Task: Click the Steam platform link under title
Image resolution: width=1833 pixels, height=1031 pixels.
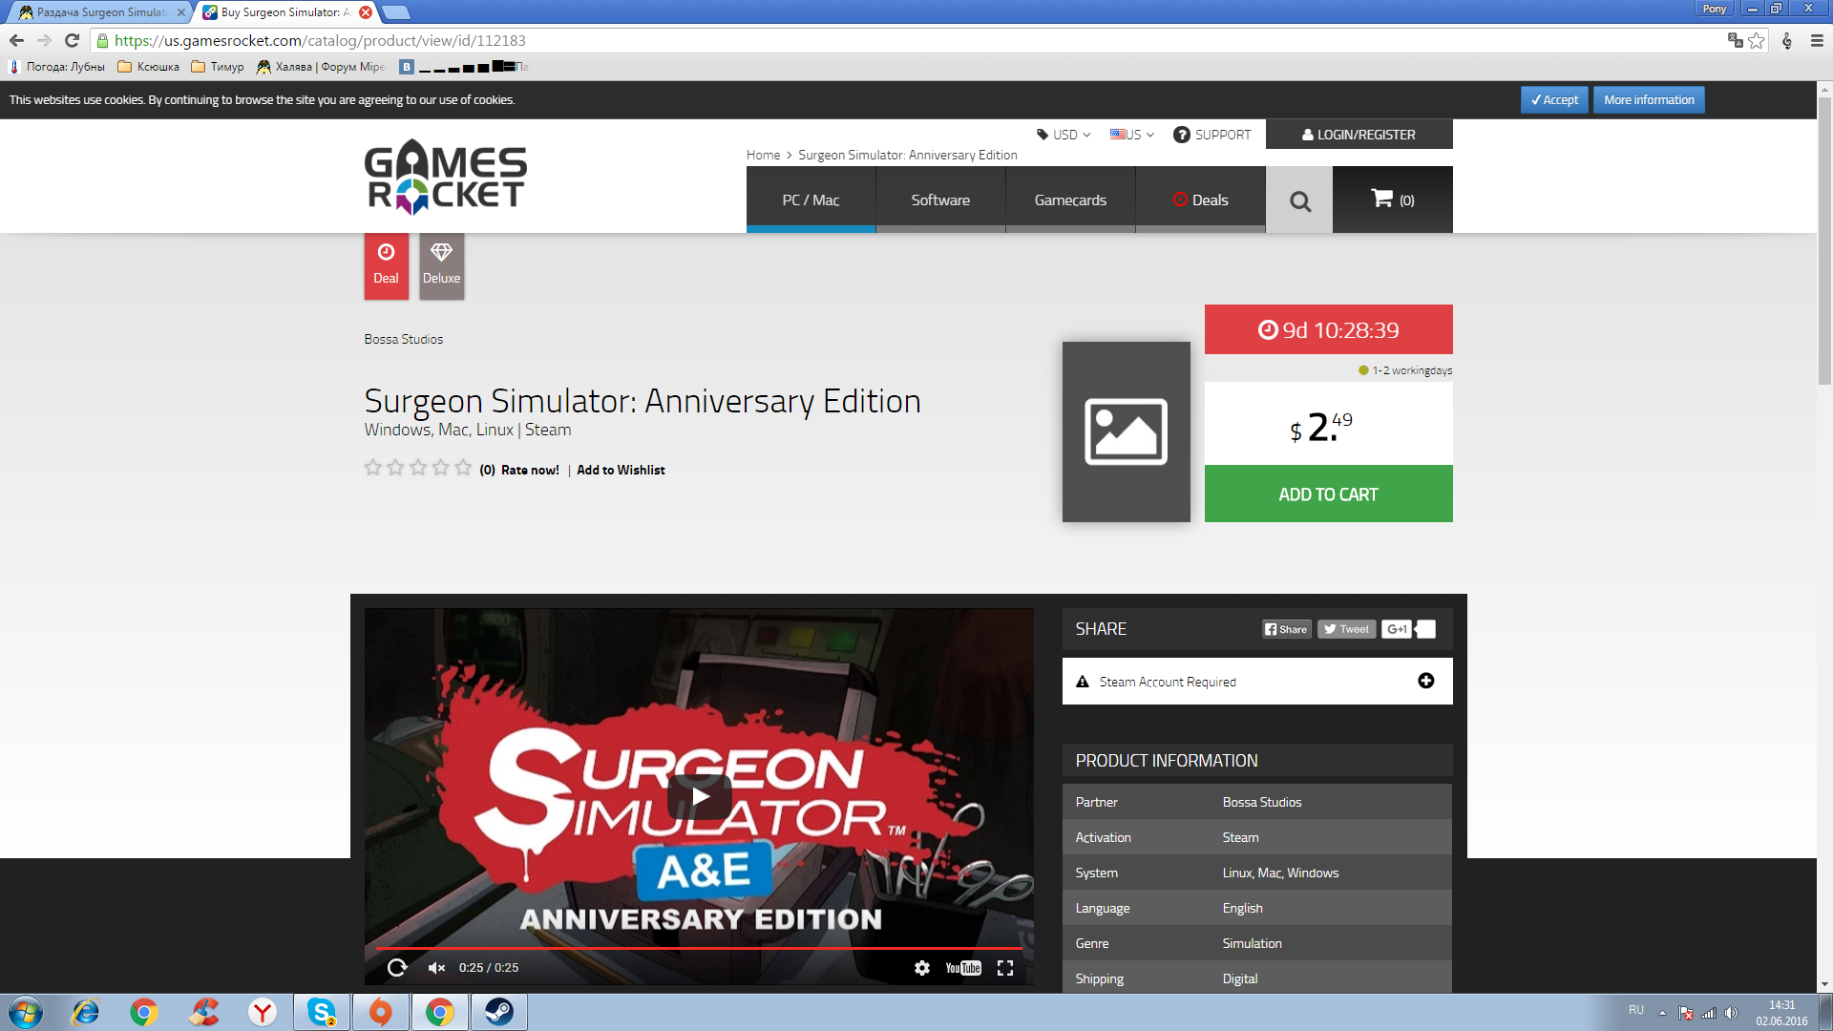Action: [x=548, y=430]
